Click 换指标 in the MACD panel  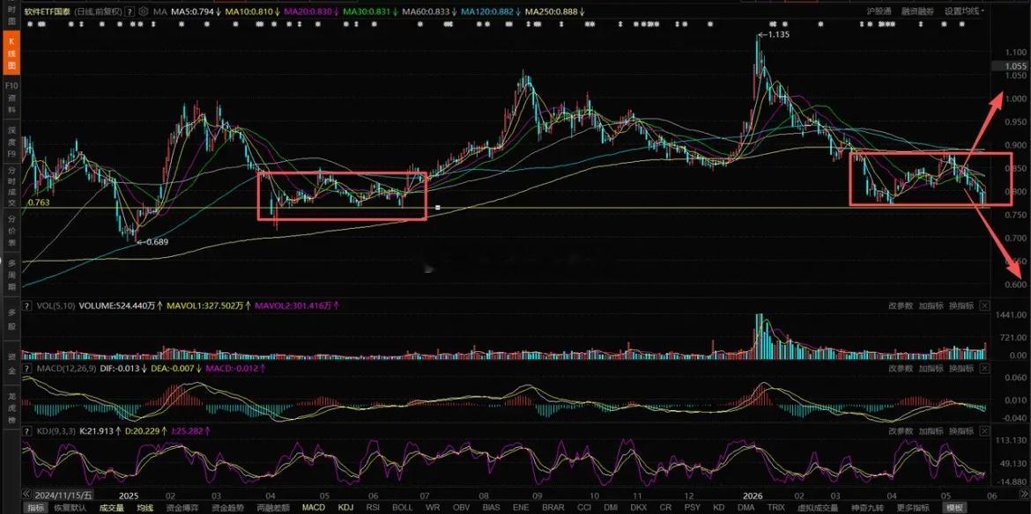961,369
